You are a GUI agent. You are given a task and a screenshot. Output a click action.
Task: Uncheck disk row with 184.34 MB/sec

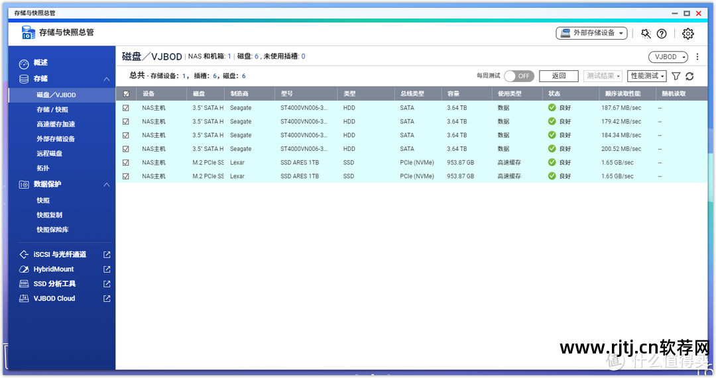click(126, 136)
